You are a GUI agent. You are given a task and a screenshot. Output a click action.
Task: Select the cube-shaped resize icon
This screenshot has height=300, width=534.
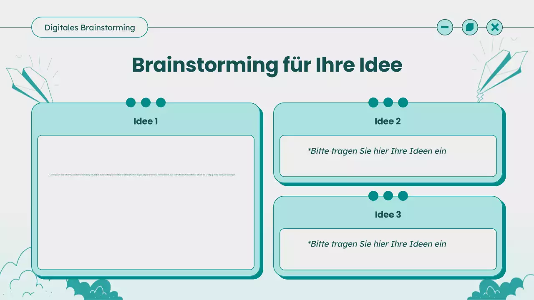pyautogui.click(x=470, y=27)
